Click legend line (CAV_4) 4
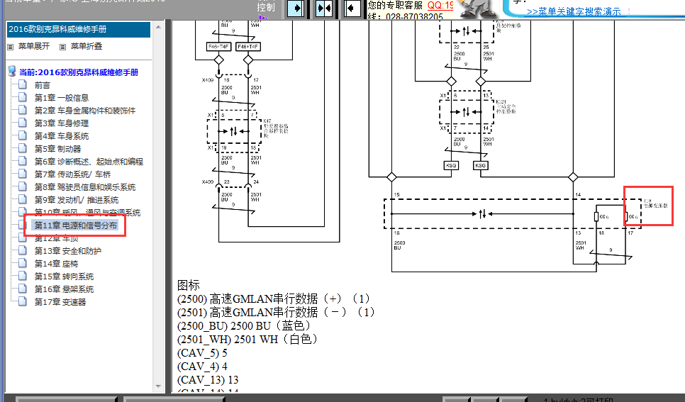Image resolution: width=685 pixels, height=402 pixels. [202, 367]
